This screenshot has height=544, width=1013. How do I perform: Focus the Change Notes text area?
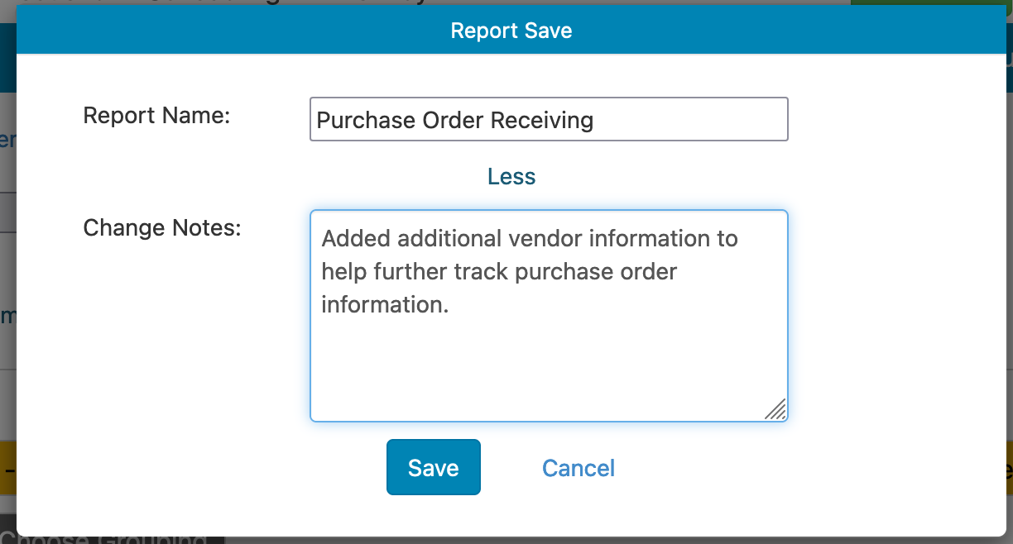pyautogui.click(x=549, y=316)
